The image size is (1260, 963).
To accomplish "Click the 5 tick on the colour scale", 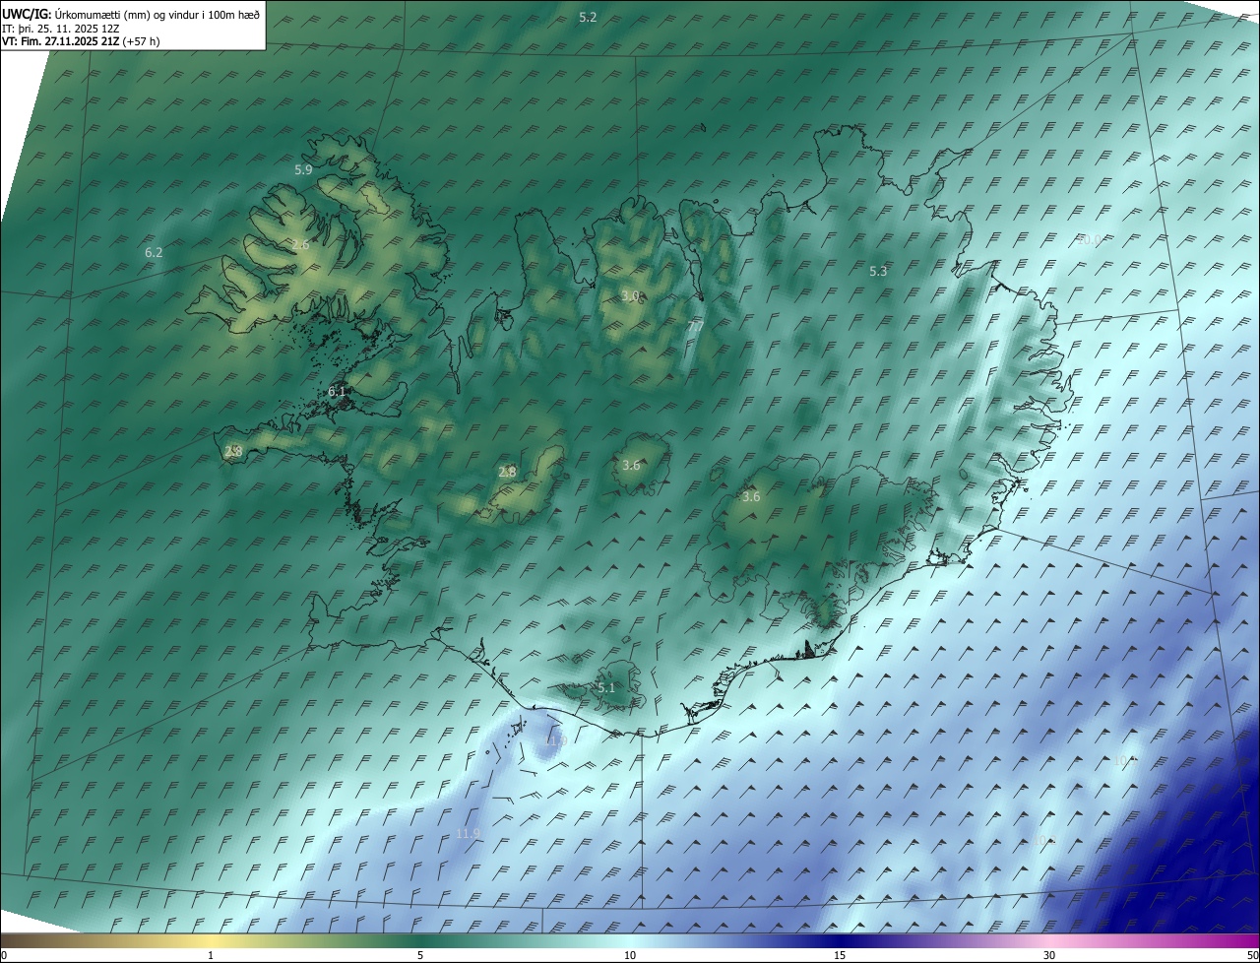I will (420, 955).
